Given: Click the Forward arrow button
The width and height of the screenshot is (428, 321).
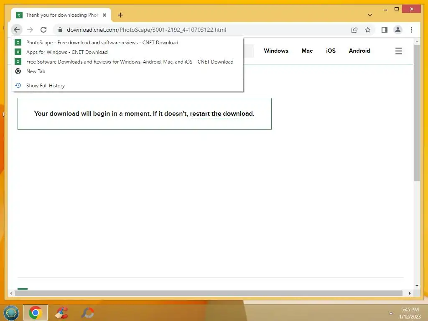Looking at the screenshot, I should click(x=30, y=30).
